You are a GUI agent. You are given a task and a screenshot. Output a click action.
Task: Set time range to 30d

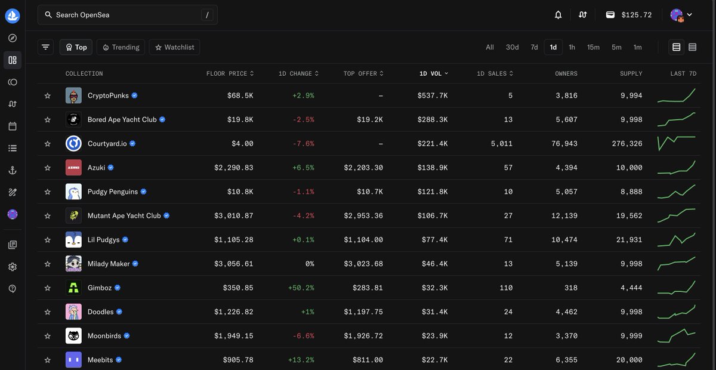click(512, 47)
